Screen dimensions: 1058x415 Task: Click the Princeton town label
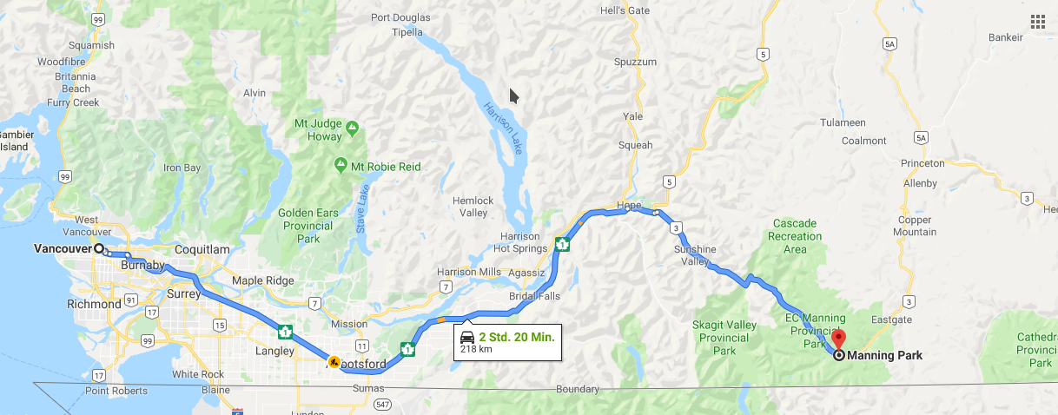(923, 163)
